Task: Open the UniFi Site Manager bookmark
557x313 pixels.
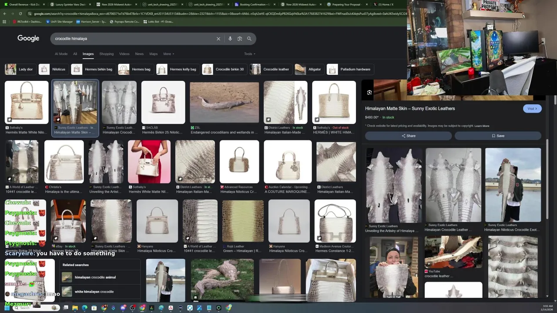Action: click(x=59, y=21)
